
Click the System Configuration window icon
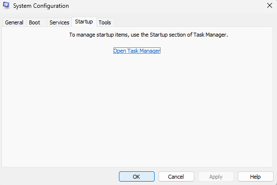click(6, 5)
